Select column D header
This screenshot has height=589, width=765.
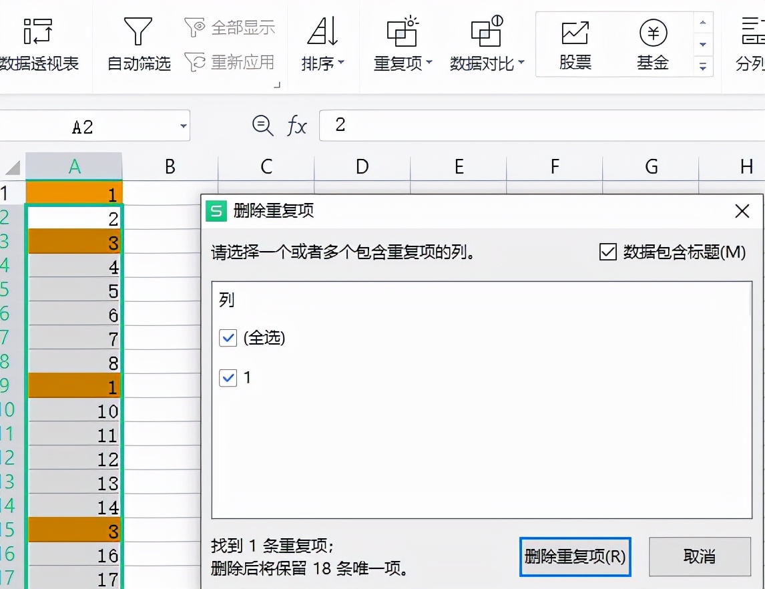click(x=362, y=166)
